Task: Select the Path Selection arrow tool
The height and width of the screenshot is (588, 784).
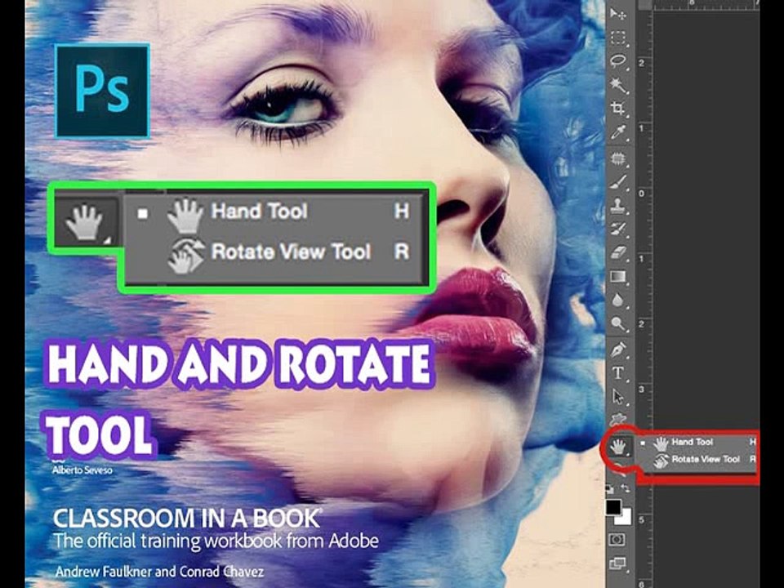Action: (x=618, y=397)
